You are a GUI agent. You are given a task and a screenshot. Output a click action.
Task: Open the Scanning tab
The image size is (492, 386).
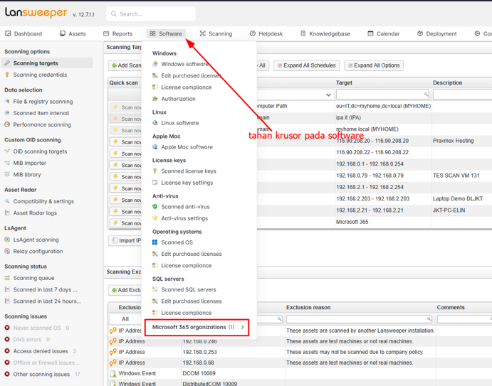click(x=216, y=33)
